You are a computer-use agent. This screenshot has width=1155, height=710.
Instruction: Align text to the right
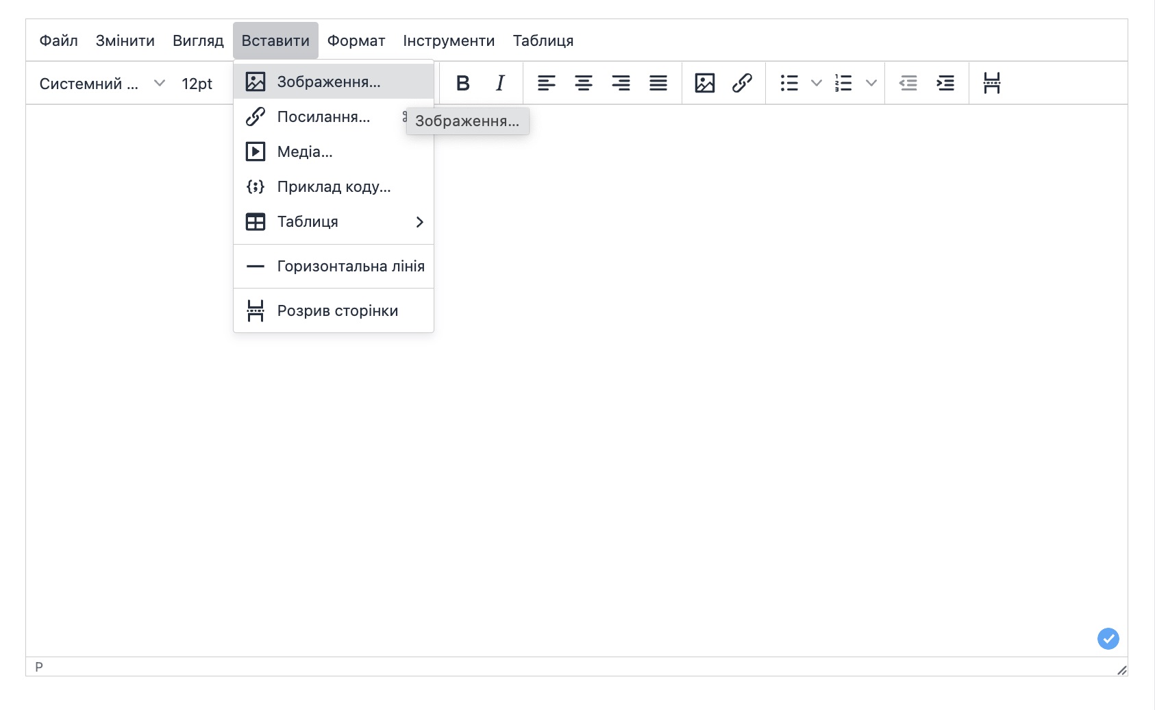621,83
